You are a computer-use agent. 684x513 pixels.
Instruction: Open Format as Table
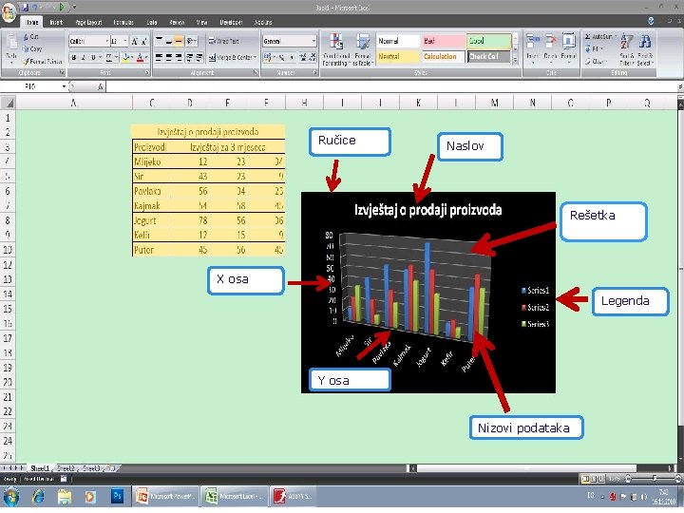click(363, 49)
